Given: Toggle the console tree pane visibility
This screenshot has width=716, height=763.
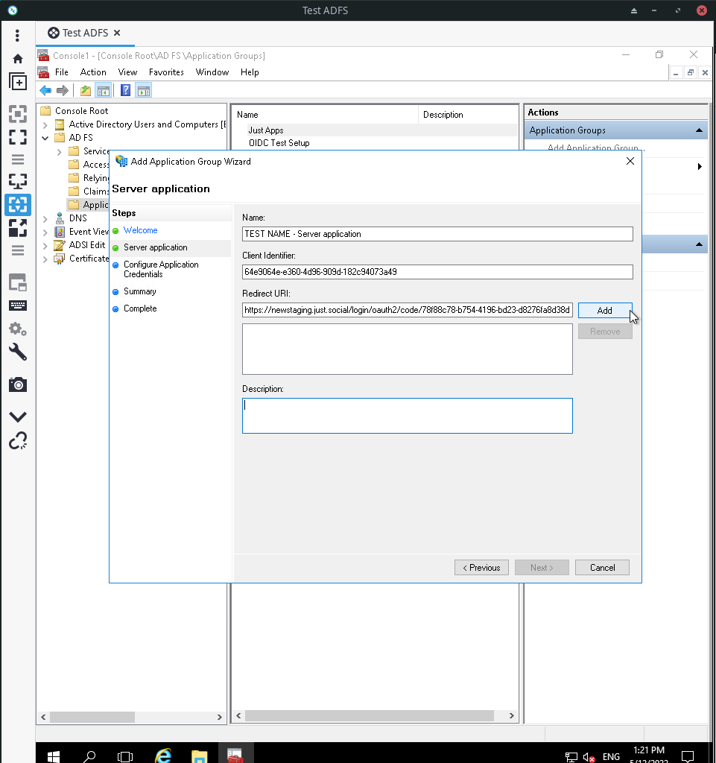Looking at the screenshot, I should 104,89.
